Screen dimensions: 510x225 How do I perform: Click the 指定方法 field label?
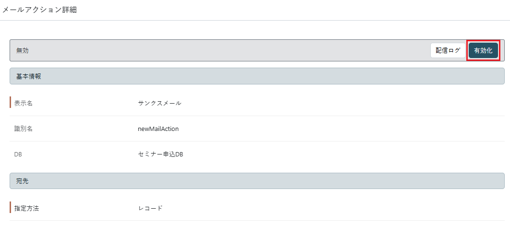[x=26, y=208]
